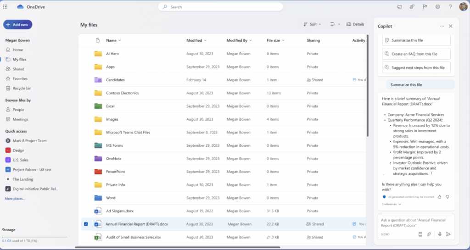The height and width of the screenshot is (250, 470).
Task: Open the Microsoft Teams Chat Files folder
Action: click(128, 132)
